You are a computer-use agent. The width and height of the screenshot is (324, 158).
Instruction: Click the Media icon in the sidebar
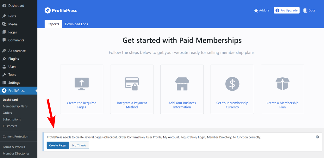(4, 24)
